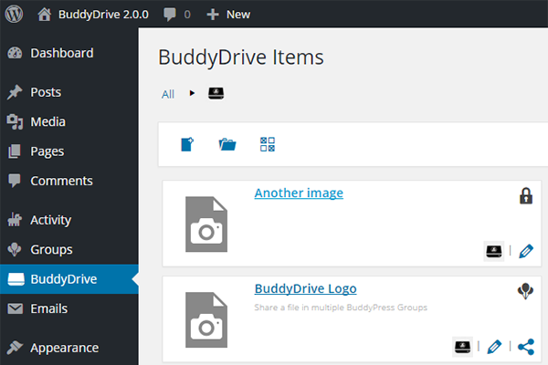548x365 pixels.
Task: Click share icon for BuddyDrive Logo
Action: pos(525,346)
